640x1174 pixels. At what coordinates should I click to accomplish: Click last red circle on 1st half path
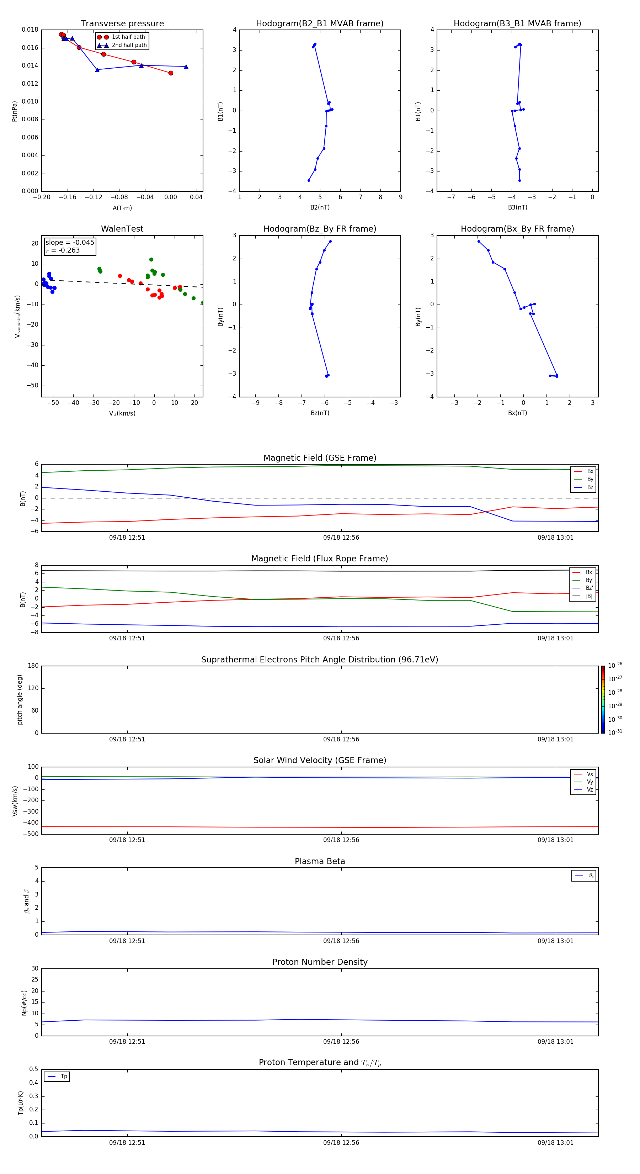171,73
